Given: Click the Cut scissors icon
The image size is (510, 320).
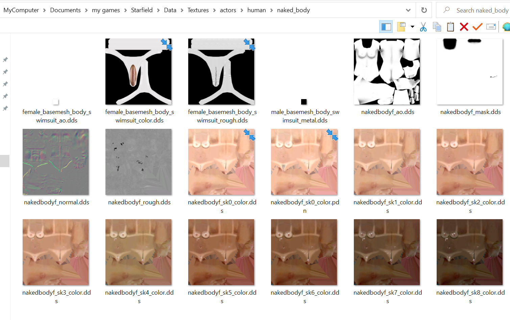Looking at the screenshot, I should [x=423, y=27].
